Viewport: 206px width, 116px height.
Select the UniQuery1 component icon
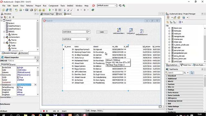[131, 30]
